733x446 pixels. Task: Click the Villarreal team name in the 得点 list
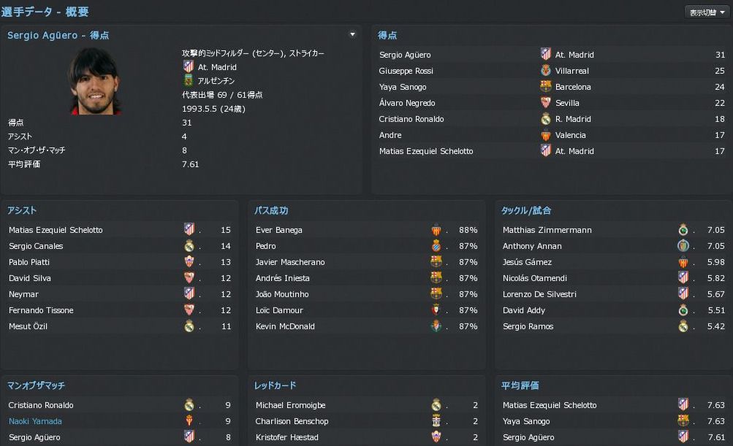click(571, 71)
